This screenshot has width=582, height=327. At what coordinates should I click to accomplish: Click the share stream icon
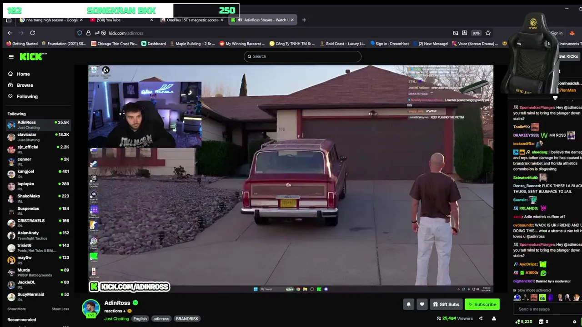tap(481, 318)
